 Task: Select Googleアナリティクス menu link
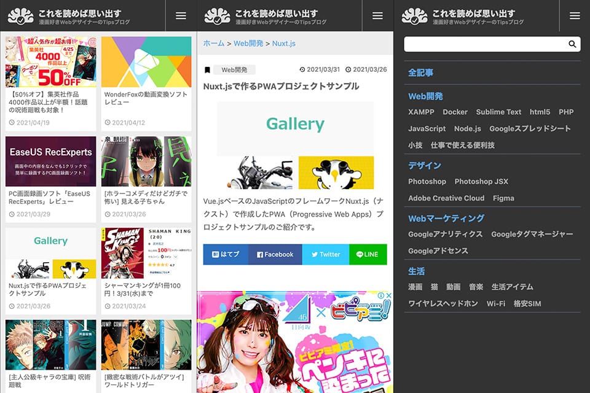(x=445, y=235)
